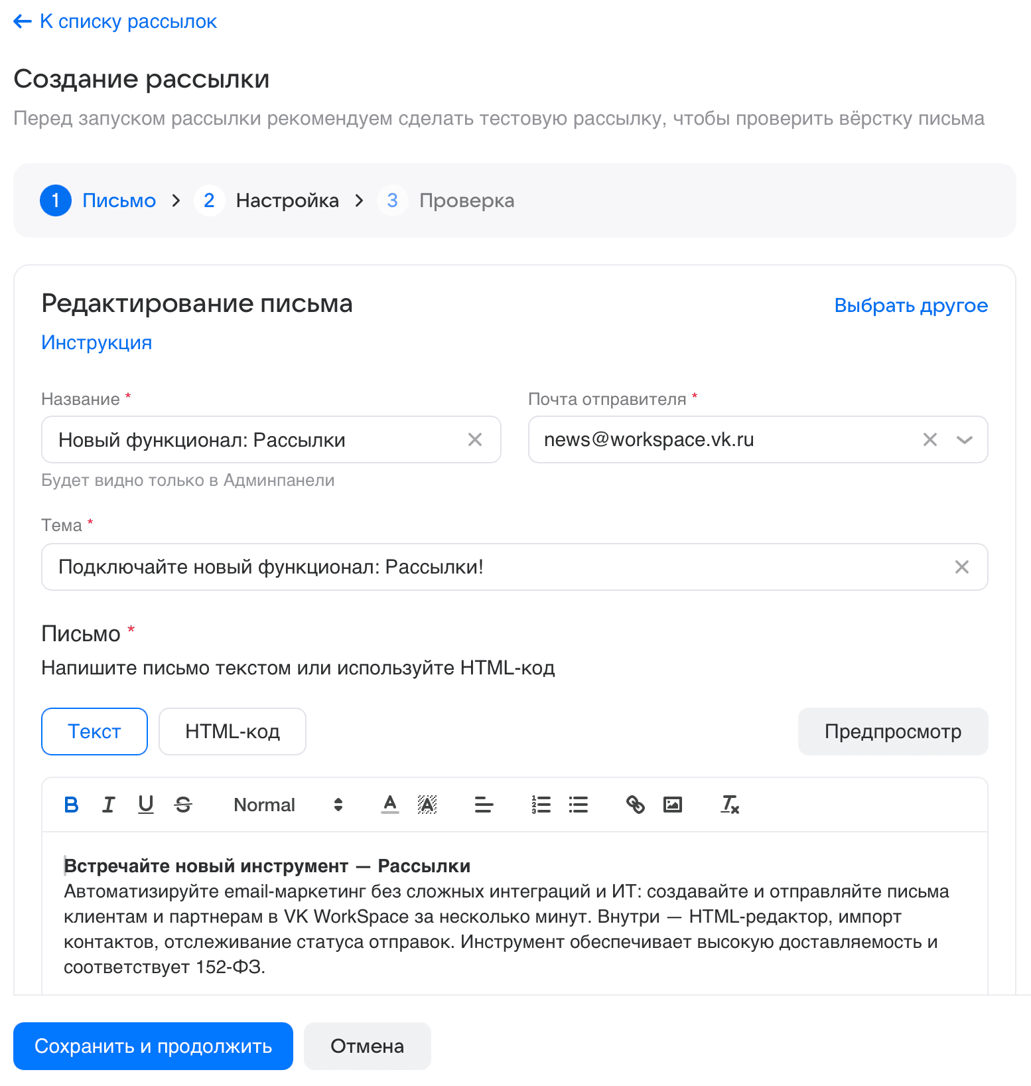Insert an image into the letter

pyautogui.click(x=673, y=805)
